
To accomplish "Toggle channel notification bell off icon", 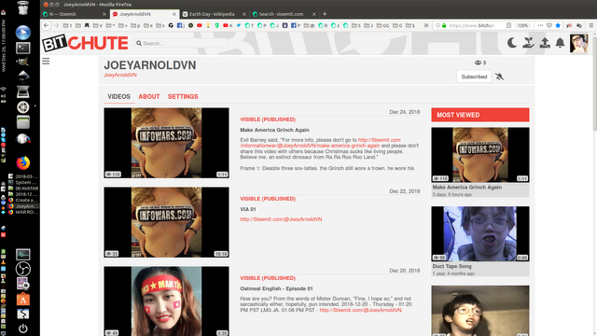I will [x=500, y=77].
